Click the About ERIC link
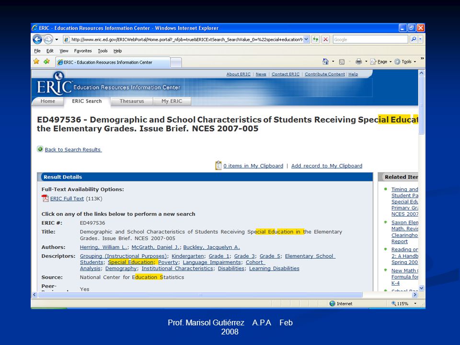This screenshot has width=460, height=345. tap(239, 74)
